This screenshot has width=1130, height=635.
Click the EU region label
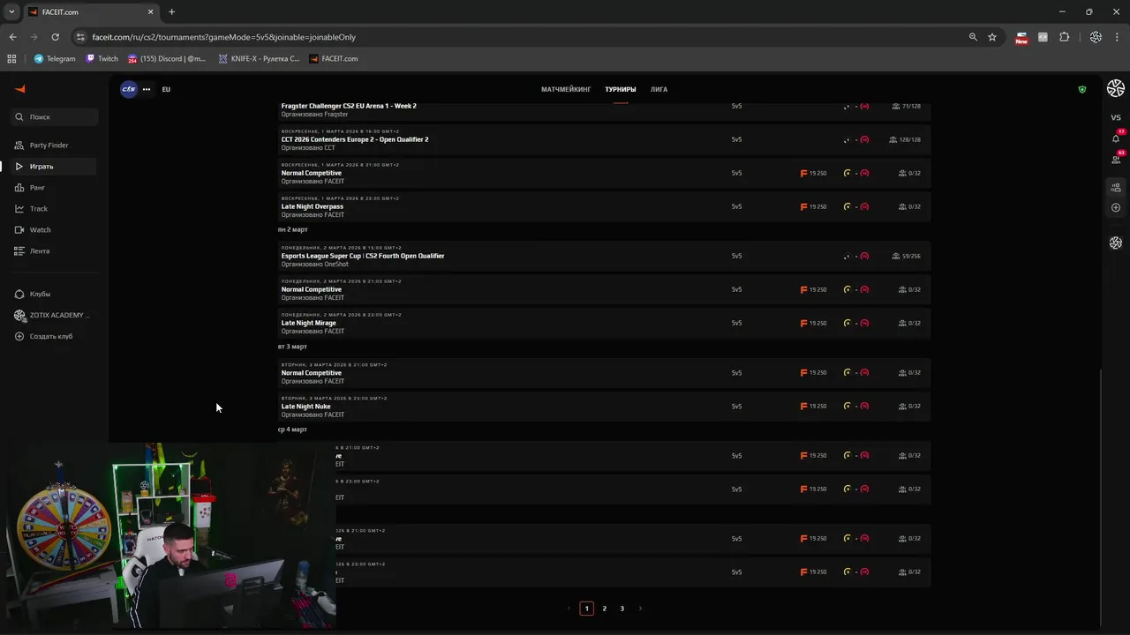pyautogui.click(x=166, y=89)
